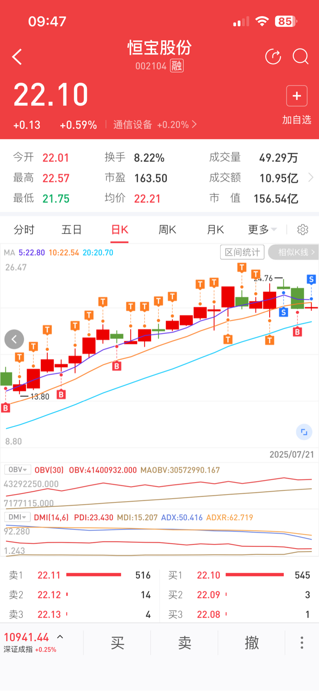This screenshot has width=319, height=691.
Task: Tap the 今开 value 22.01
Action: point(56,158)
